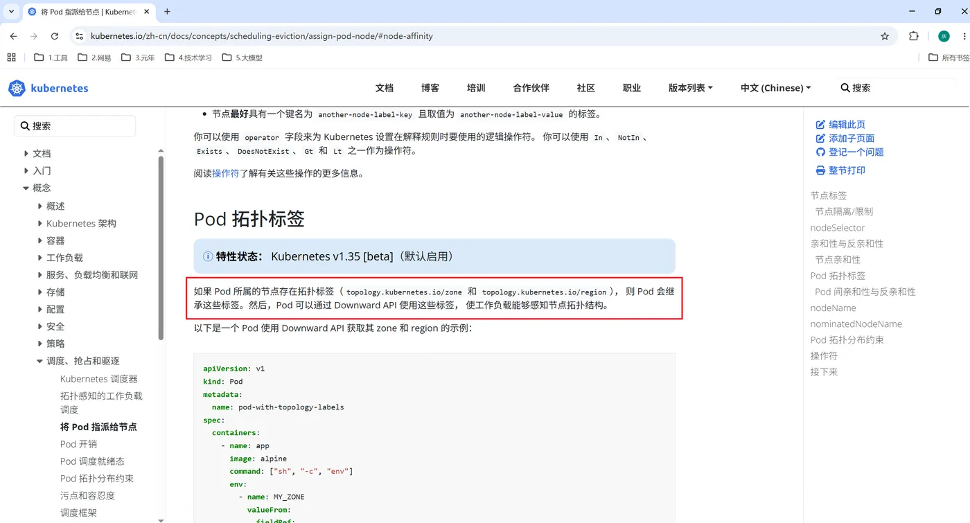This screenshot has height=523, width=970.
Task: Open Pod 开销 sidebar page
Action: click(x=78, y=444)
